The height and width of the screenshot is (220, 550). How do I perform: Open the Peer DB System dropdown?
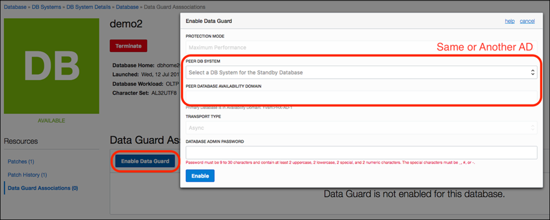pyautogui.click(x=361, y=72)
